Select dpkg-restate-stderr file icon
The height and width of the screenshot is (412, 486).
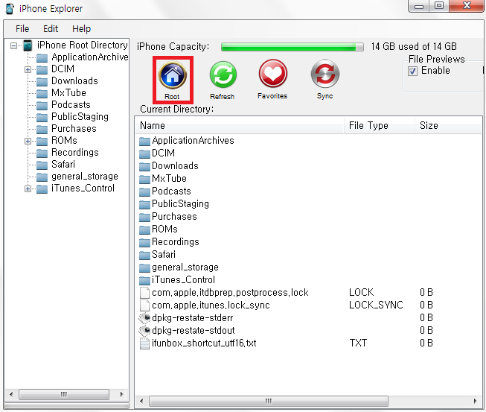click(144, 318)
